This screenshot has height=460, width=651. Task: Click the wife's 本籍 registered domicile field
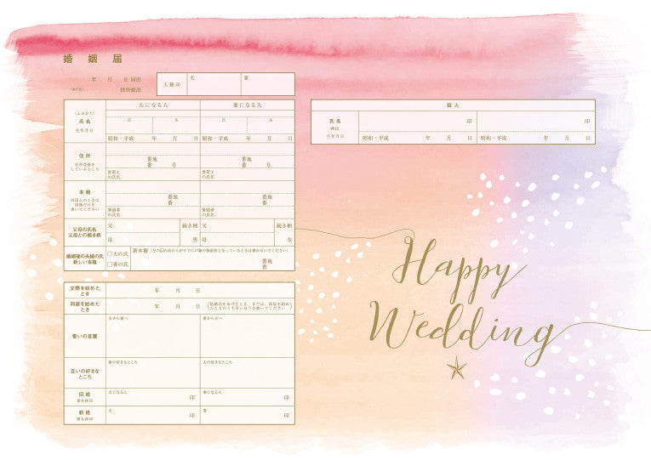248,198
